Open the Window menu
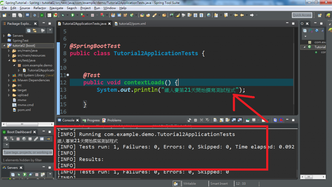 110,8
